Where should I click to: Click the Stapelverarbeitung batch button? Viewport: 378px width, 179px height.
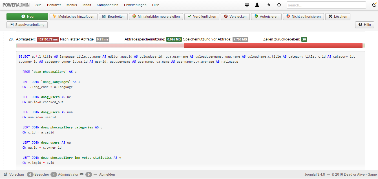[27, 25]
